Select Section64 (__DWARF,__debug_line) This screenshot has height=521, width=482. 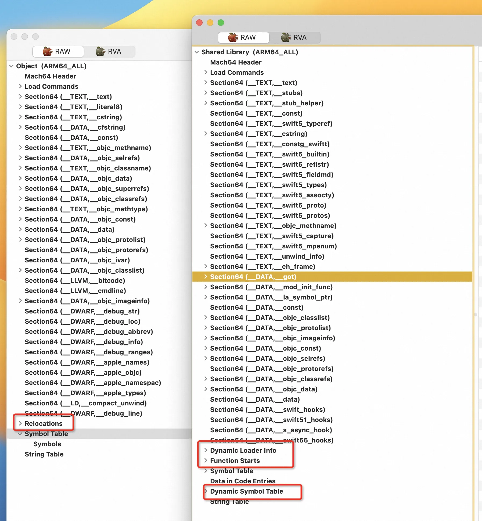pos(84,413)
